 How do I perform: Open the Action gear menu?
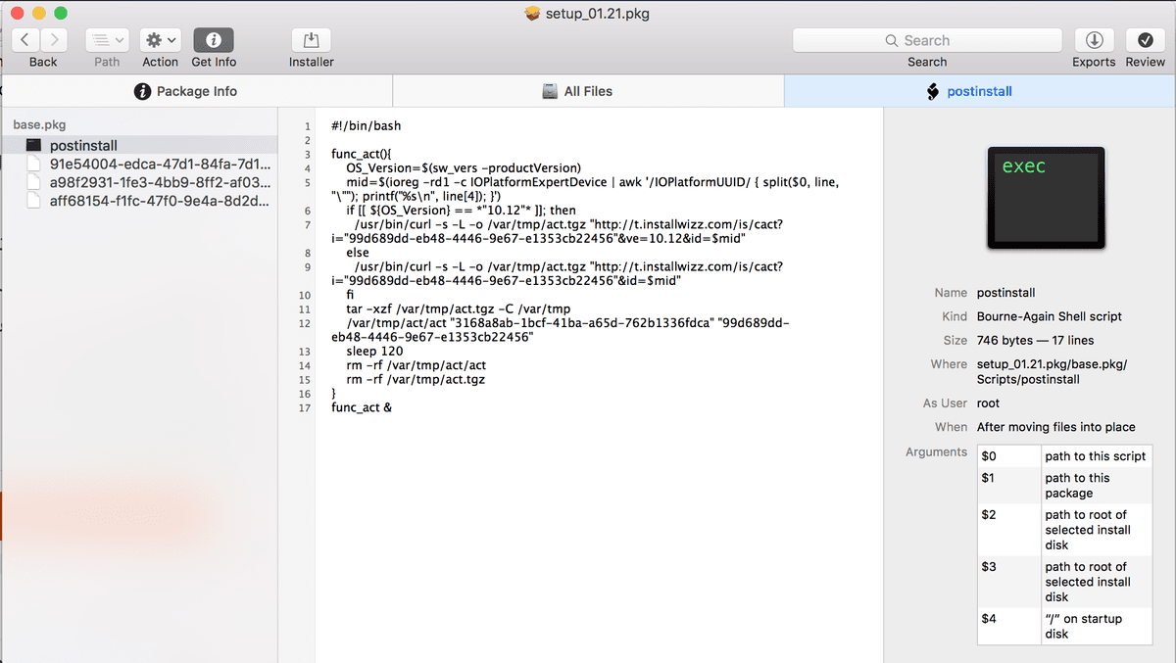(160, 40)
